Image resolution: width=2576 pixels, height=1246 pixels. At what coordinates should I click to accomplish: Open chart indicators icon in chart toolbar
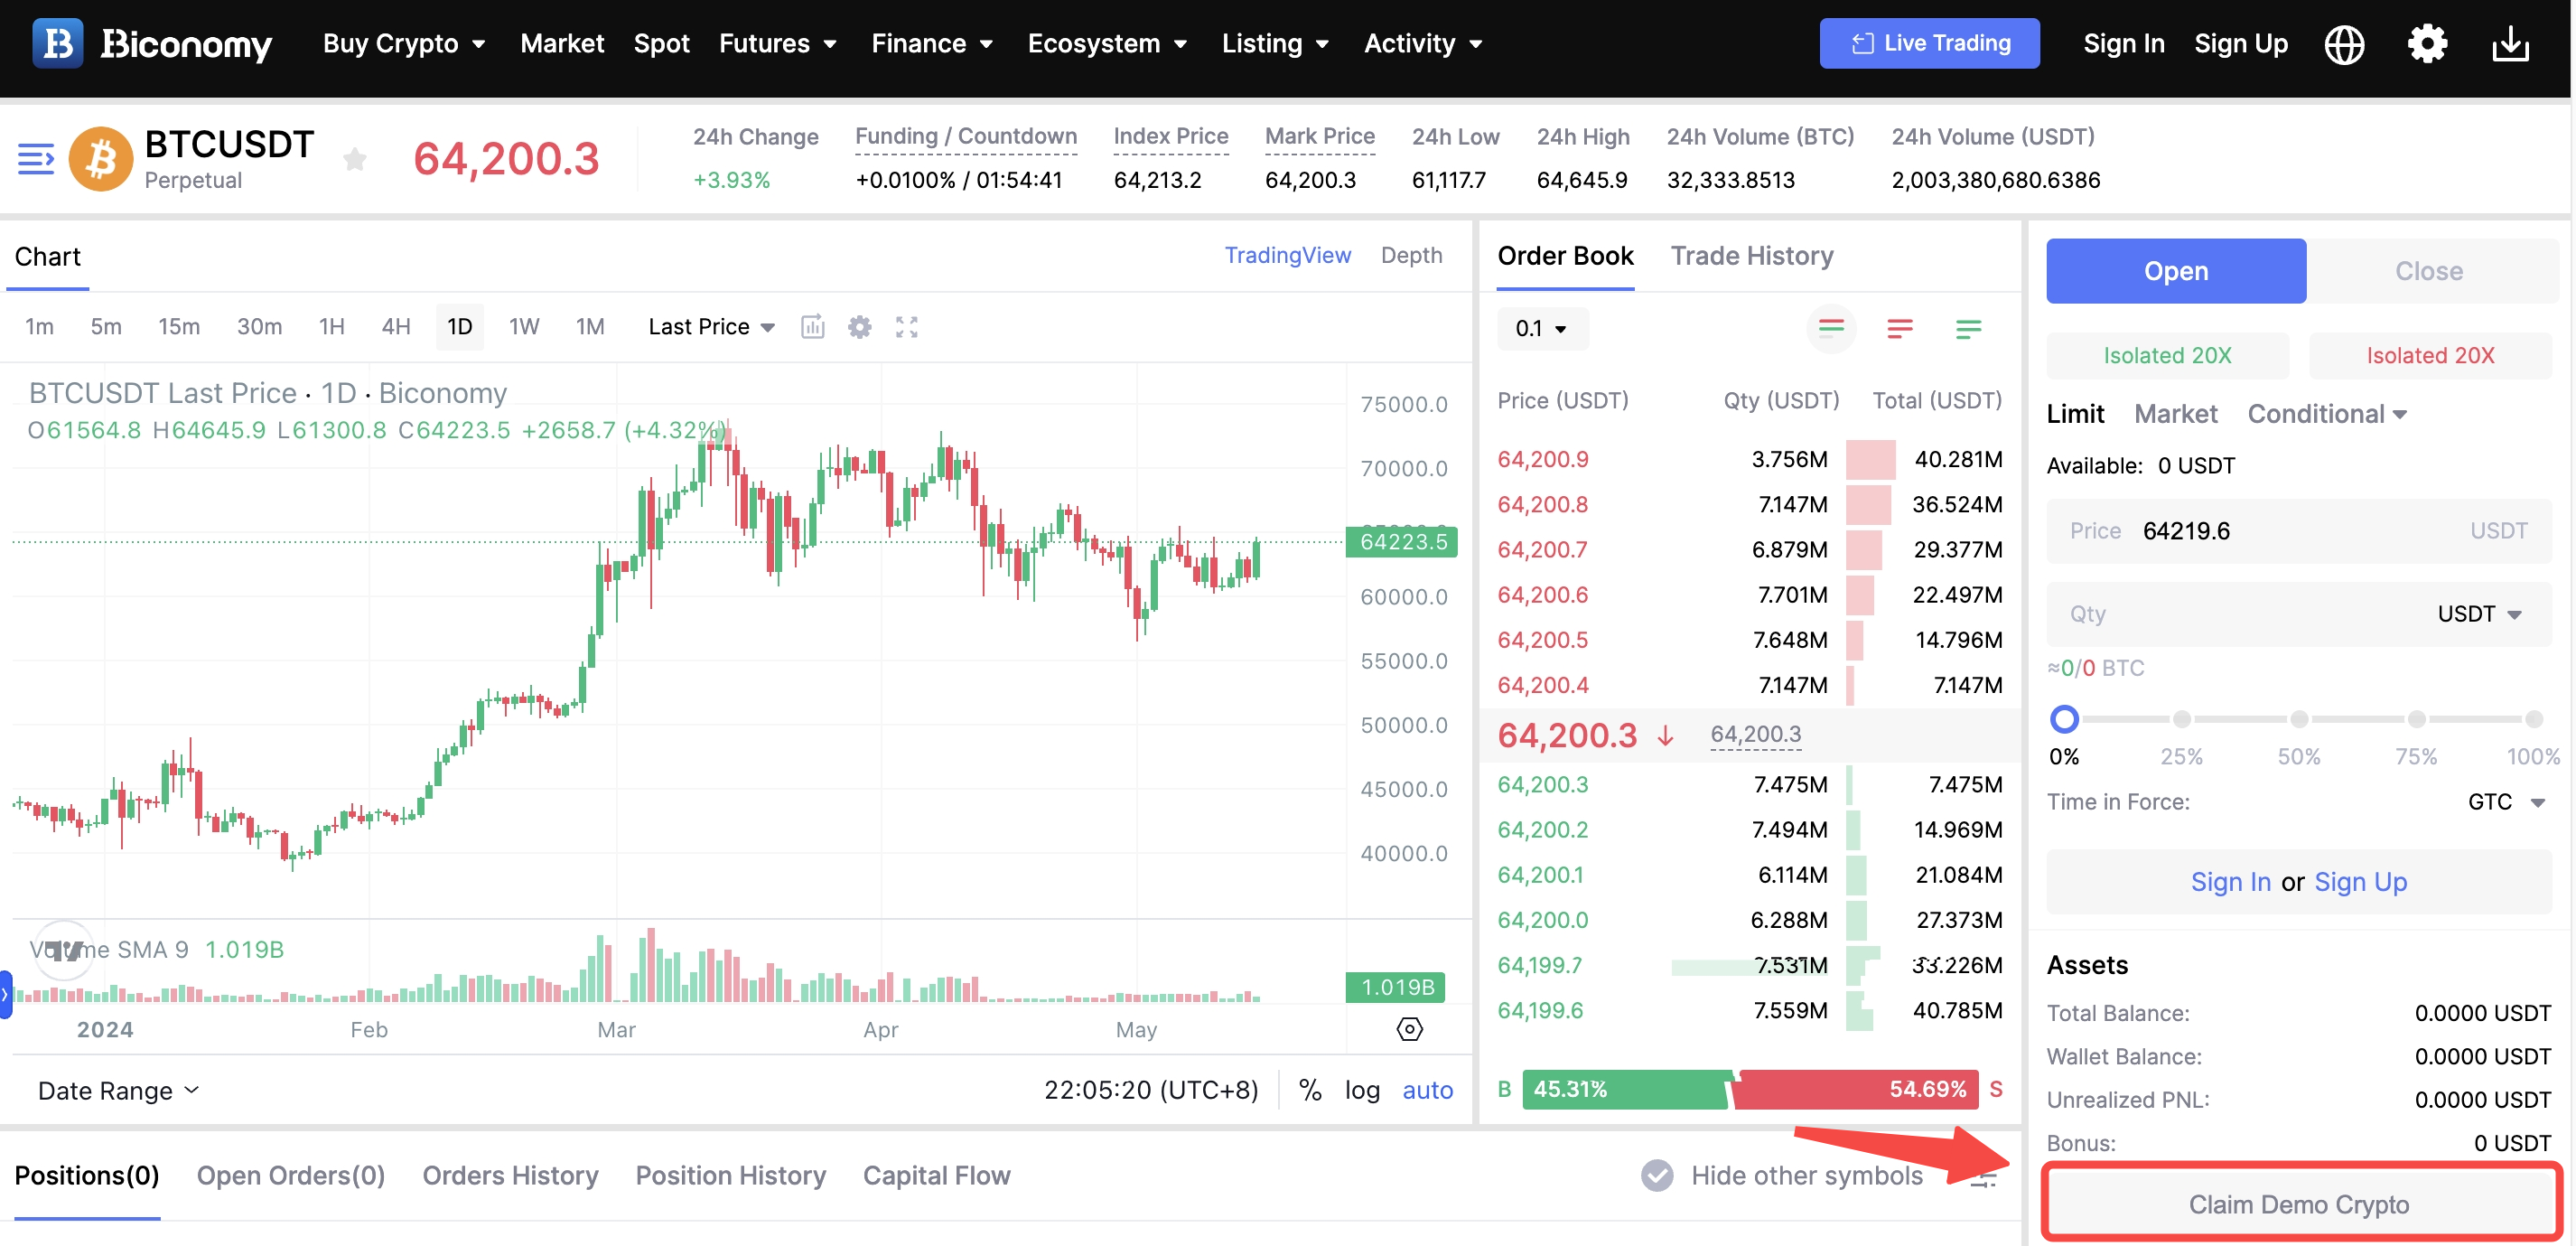coord(812,327)
